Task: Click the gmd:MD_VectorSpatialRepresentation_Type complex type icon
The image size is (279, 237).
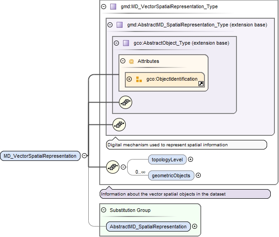Action: [113, 7]
